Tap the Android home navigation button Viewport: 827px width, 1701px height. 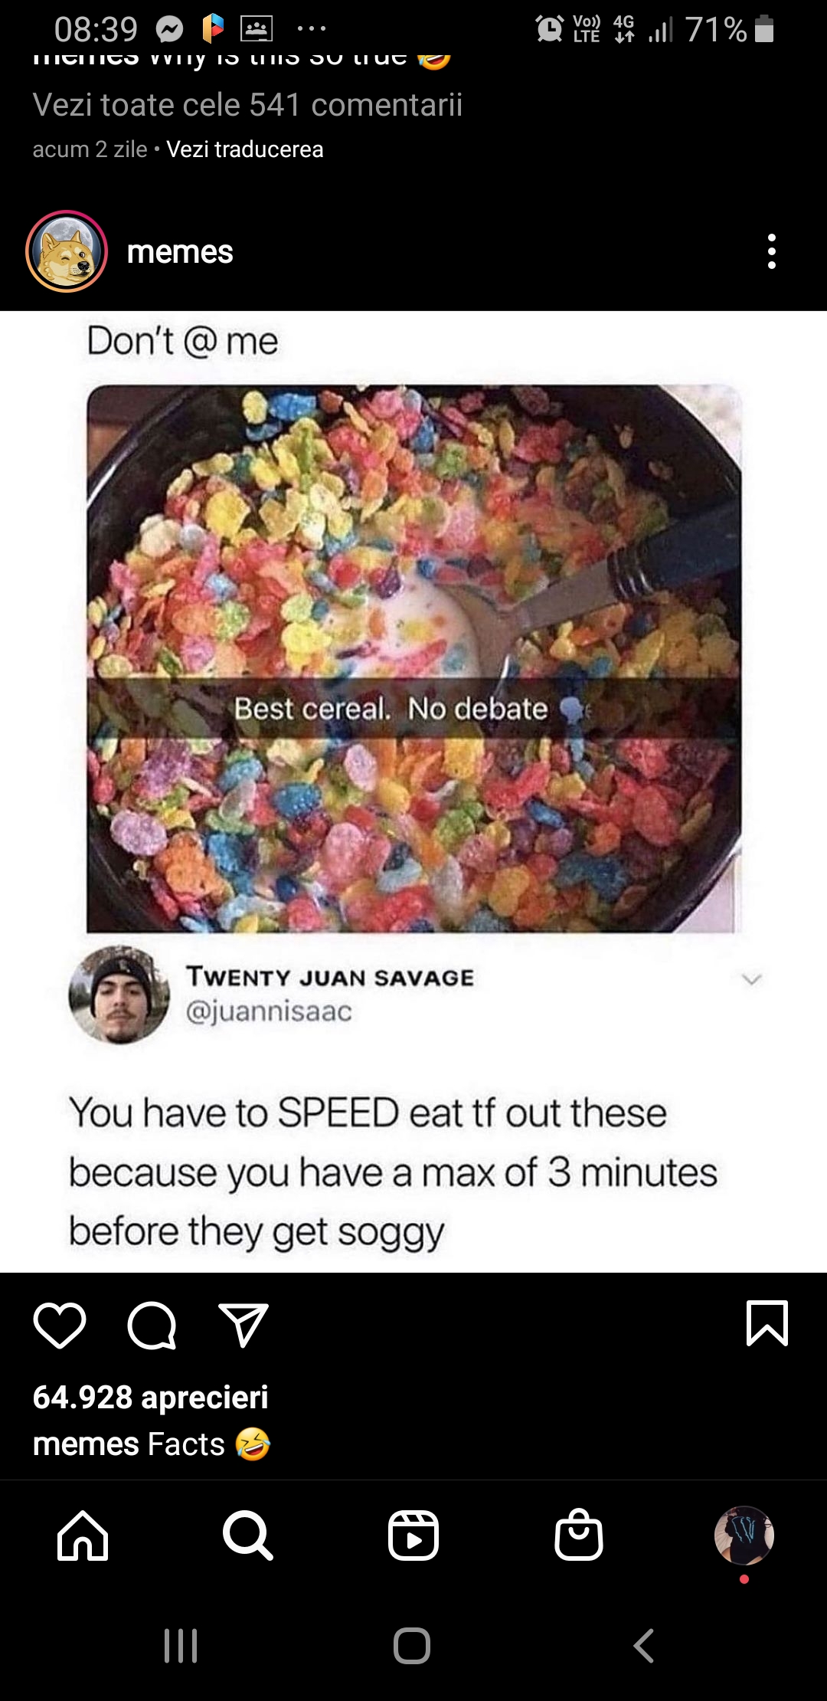pyautogui.click(x=412, y=1646)
